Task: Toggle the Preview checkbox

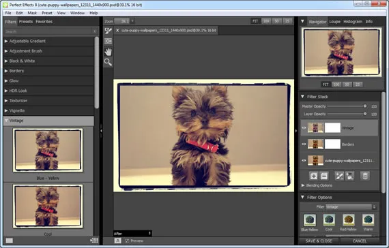Action: (127, 241)
